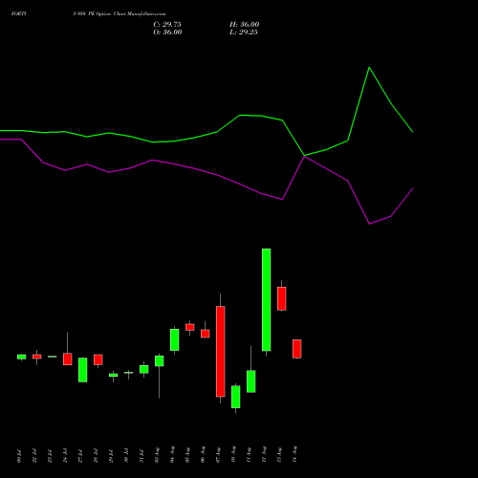Viewport: 478px width, 478px height.
Task: Select the 05 Aug date label
Action: pyautogui.click(x=187, y=455)
